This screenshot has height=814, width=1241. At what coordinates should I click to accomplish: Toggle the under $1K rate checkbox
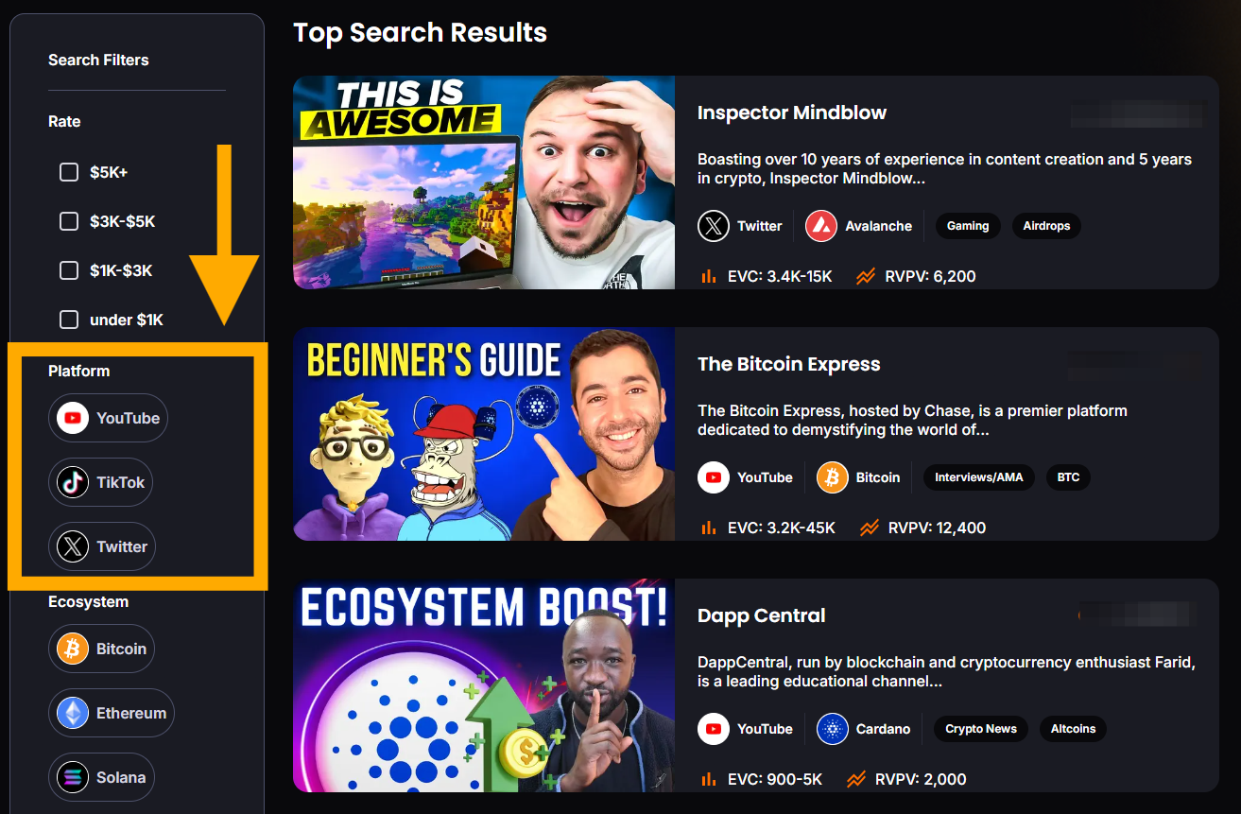click(68, 320)
